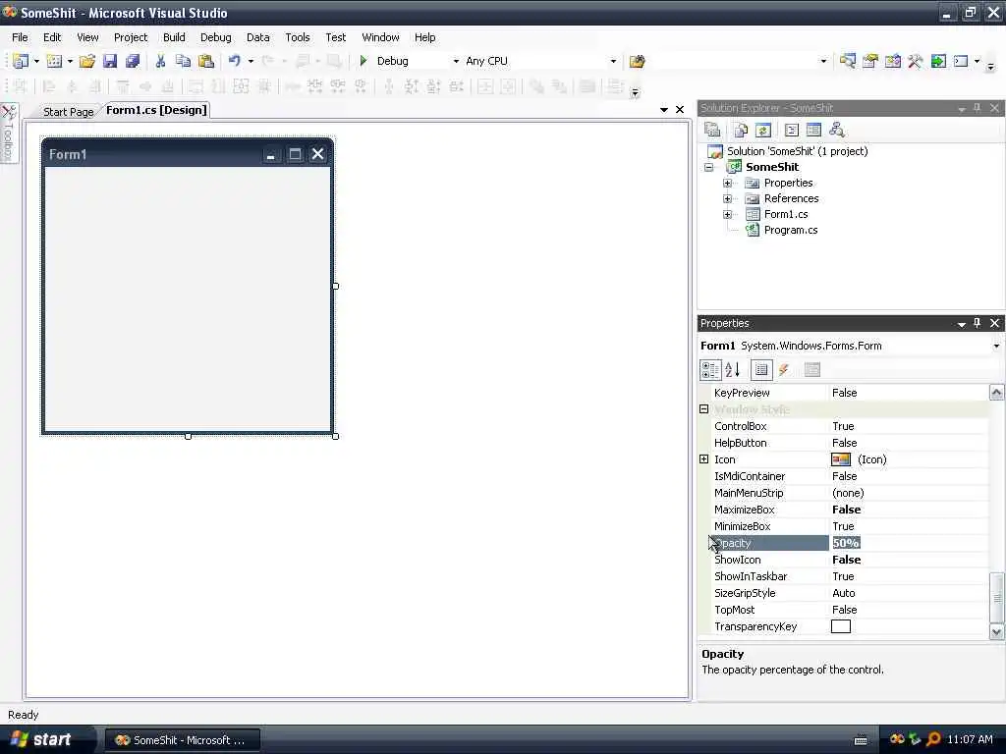
Task: Open the Form1 object selector dropdown
Action: coord(996,347)
